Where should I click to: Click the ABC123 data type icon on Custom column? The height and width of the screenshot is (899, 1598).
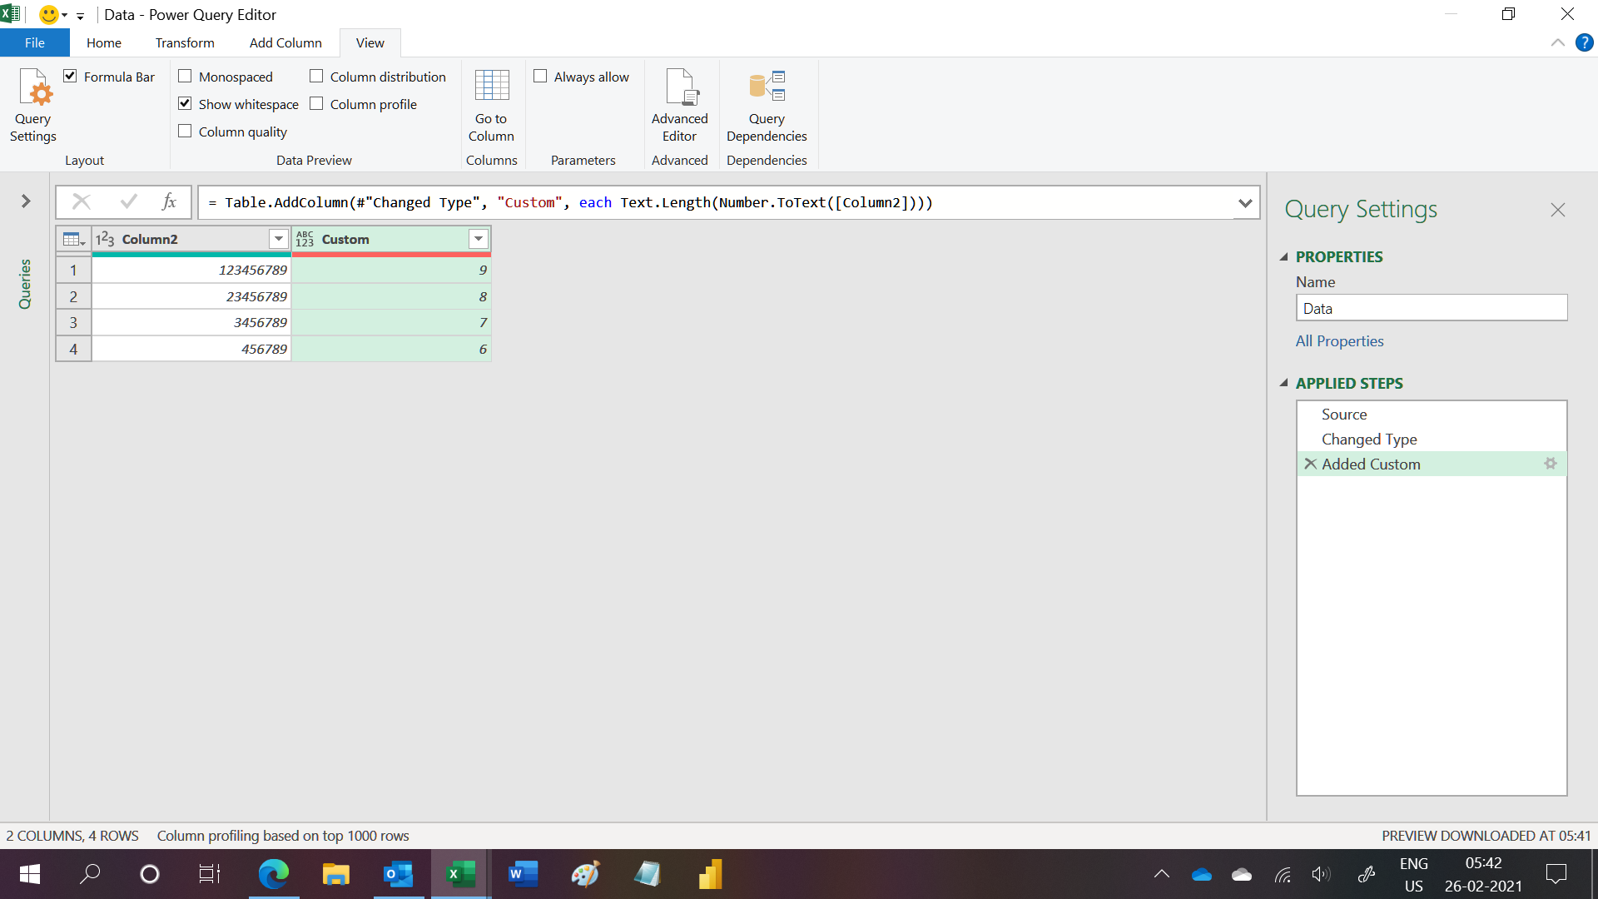click(x=305, y=240)
